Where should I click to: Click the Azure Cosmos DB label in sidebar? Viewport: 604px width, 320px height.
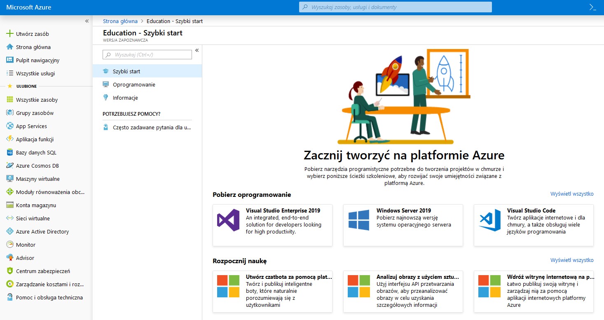click(37, 166)
